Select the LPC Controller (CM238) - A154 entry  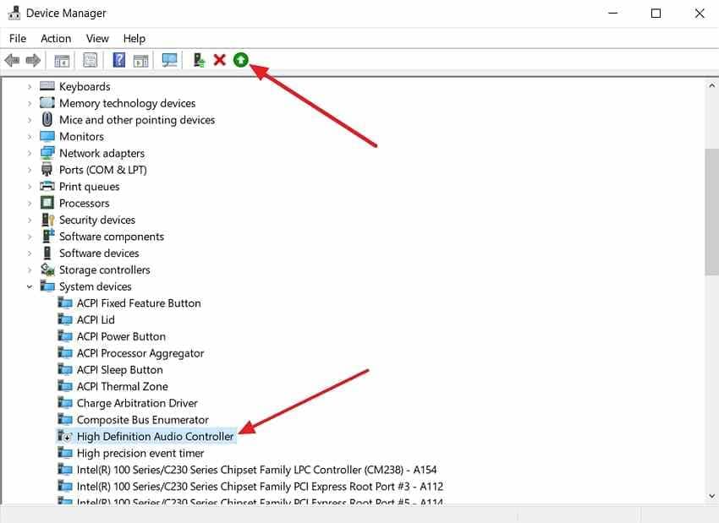(256, 470)
